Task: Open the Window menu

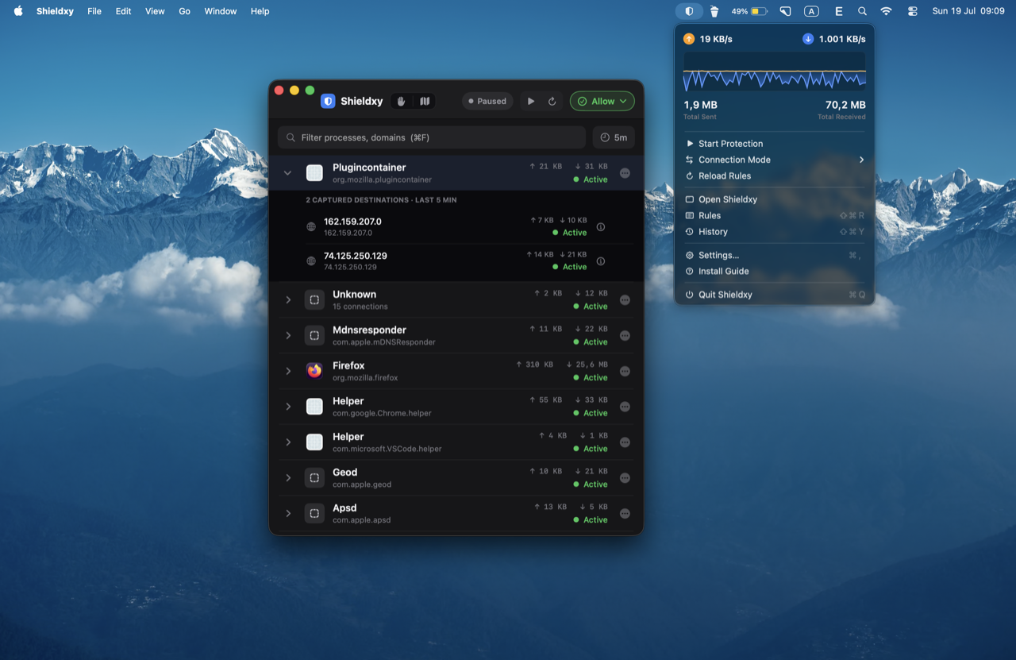Action: point(220,11)
